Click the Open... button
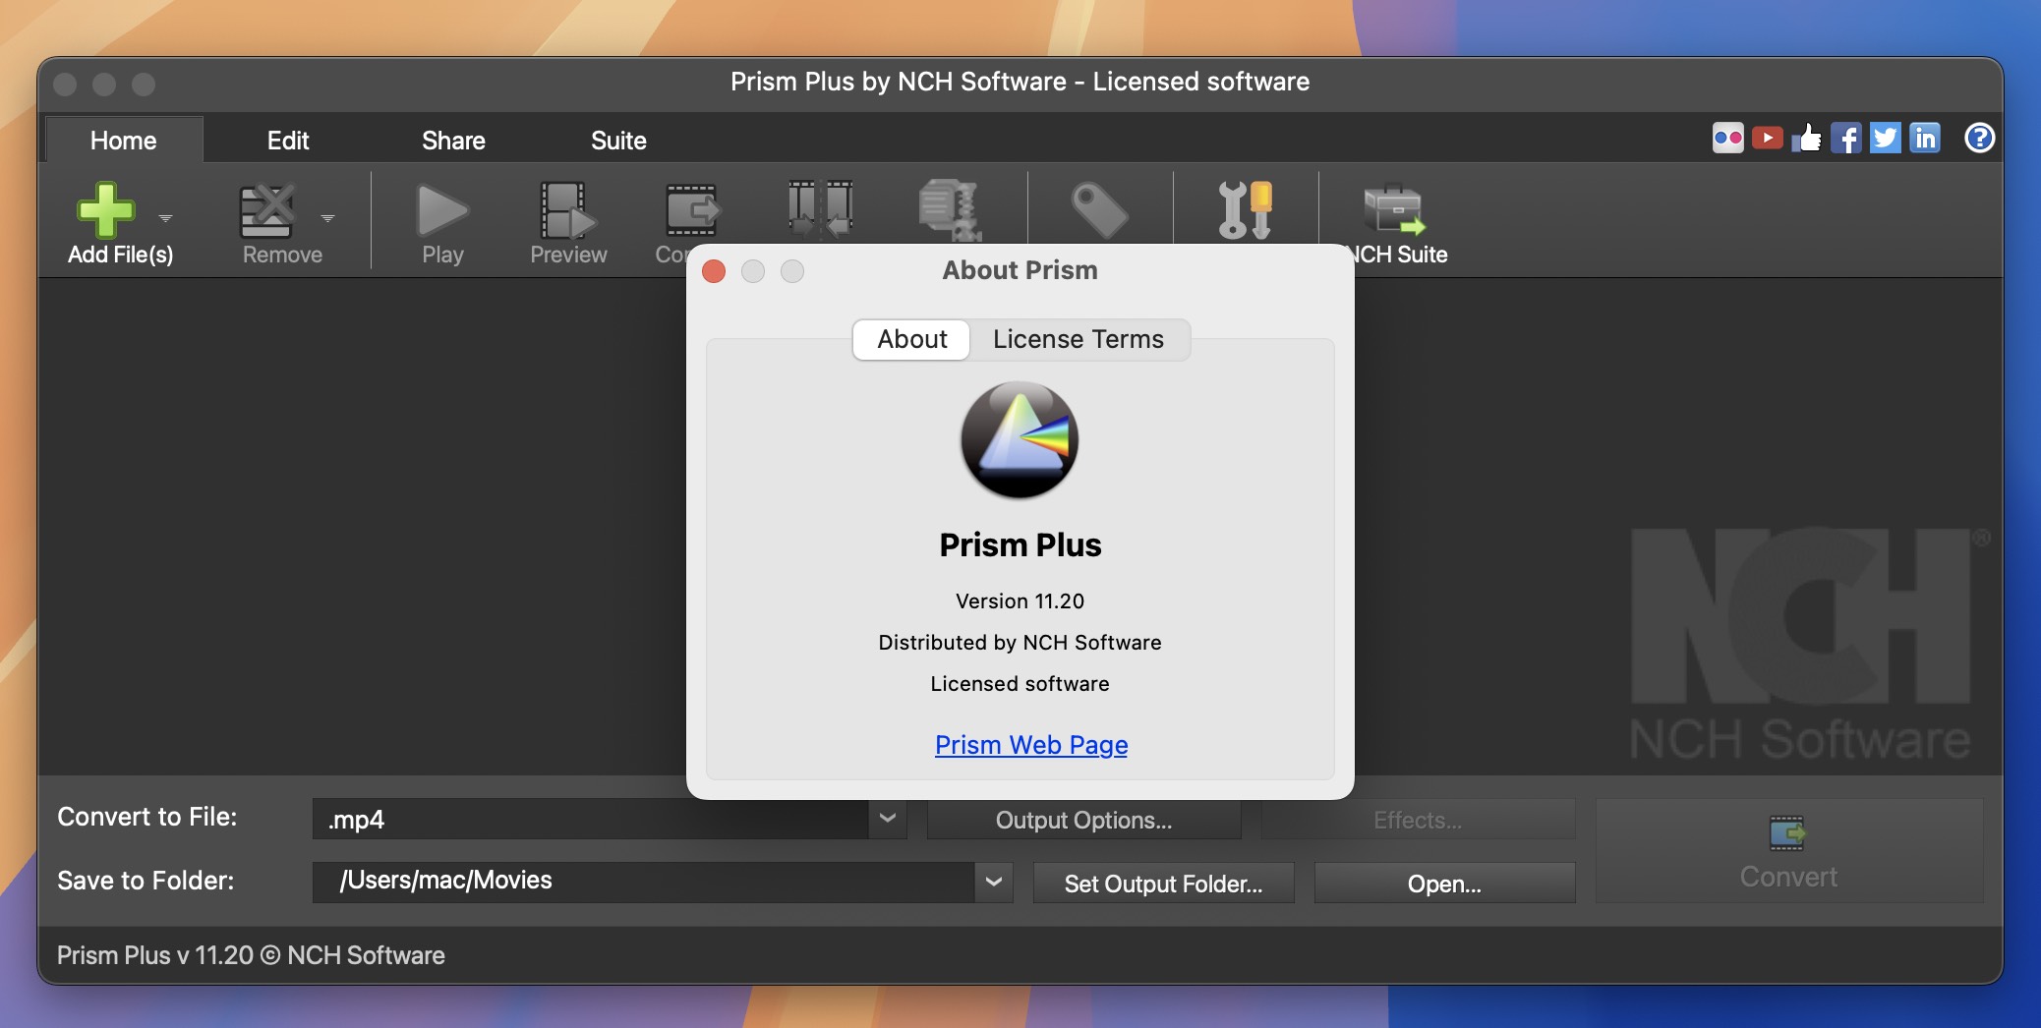2041x1028 pixels. [1444, 884]
